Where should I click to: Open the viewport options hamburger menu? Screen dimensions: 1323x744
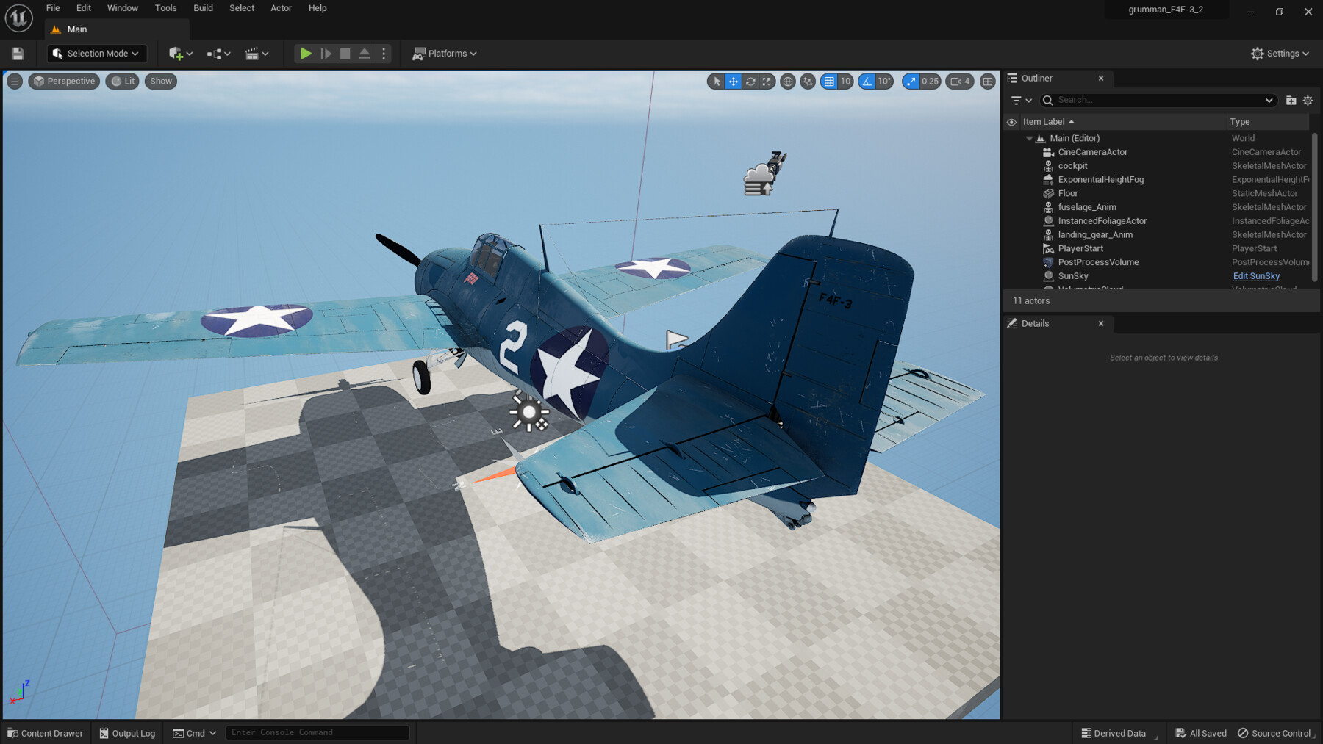click(x=15, y=82)
